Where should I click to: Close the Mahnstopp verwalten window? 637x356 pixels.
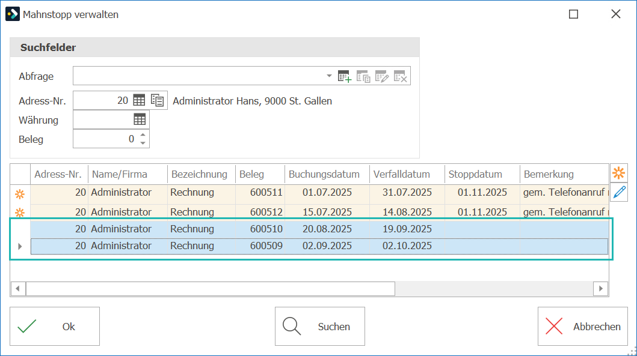(x=616, y=14)
